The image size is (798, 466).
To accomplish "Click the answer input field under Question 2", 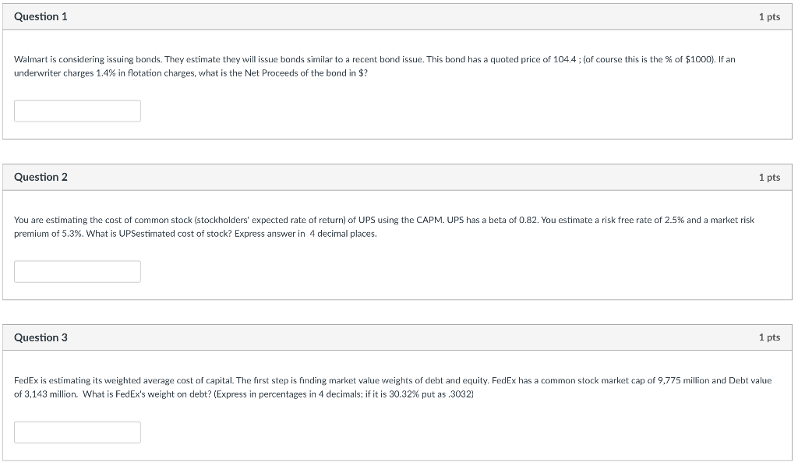I will coord(76,271).
